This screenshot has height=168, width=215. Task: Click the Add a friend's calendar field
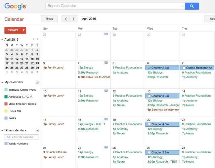click(21, 137)
